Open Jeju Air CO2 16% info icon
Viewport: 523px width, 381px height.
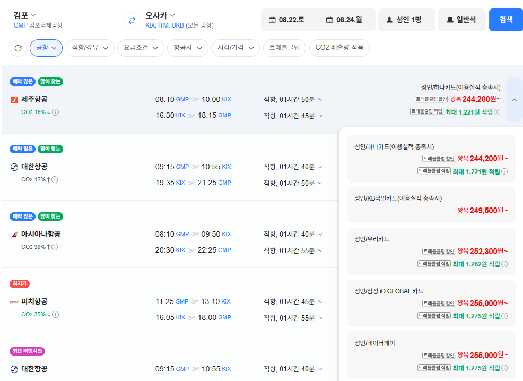pos(56,112)
